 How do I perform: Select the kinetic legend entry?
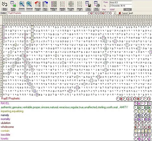(x=4, y=138)
